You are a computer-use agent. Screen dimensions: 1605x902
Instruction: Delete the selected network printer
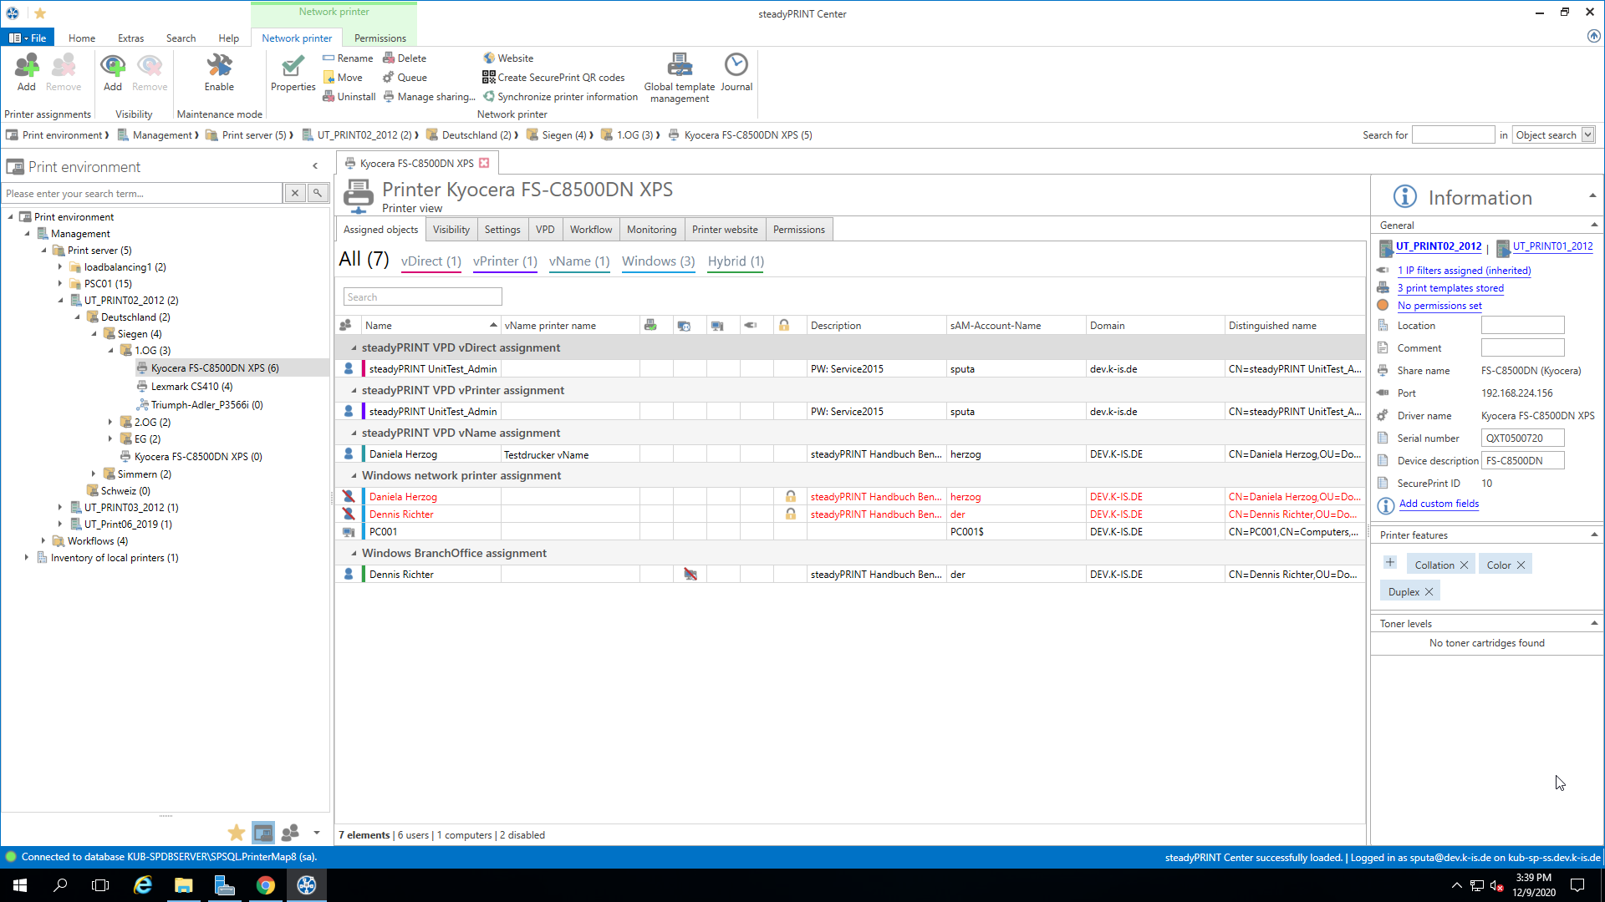(405, 58)
